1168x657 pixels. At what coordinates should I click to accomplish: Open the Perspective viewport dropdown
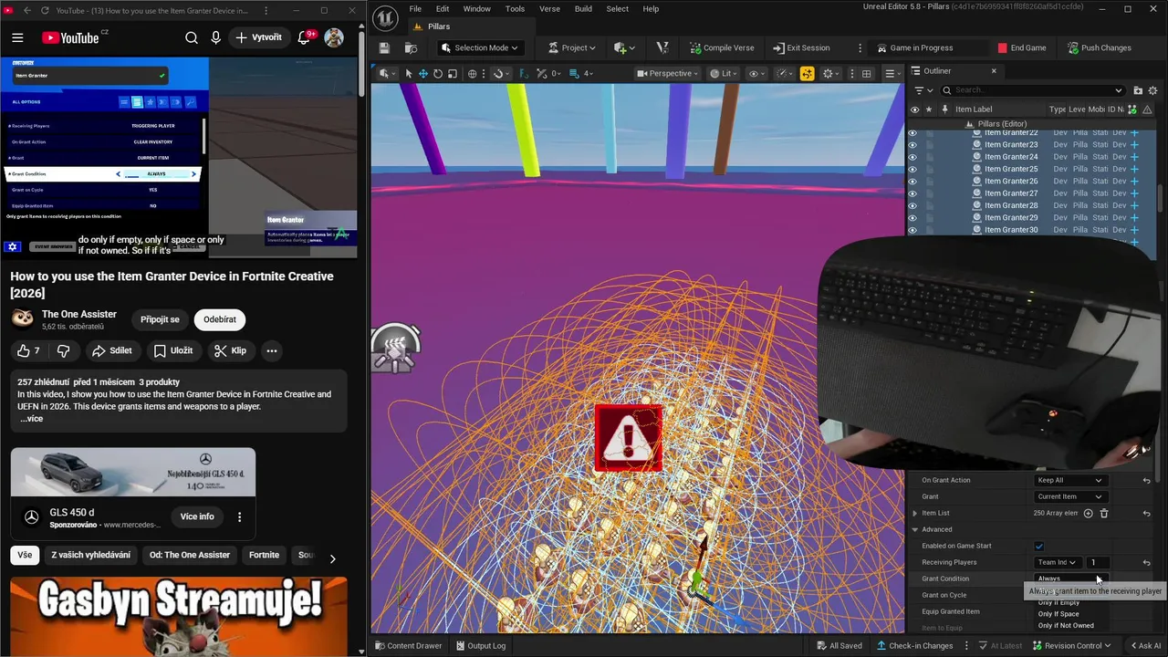[x=668, y=73]
